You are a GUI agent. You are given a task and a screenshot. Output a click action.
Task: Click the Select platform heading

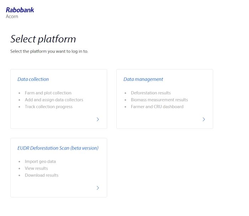tap(43, 39)
